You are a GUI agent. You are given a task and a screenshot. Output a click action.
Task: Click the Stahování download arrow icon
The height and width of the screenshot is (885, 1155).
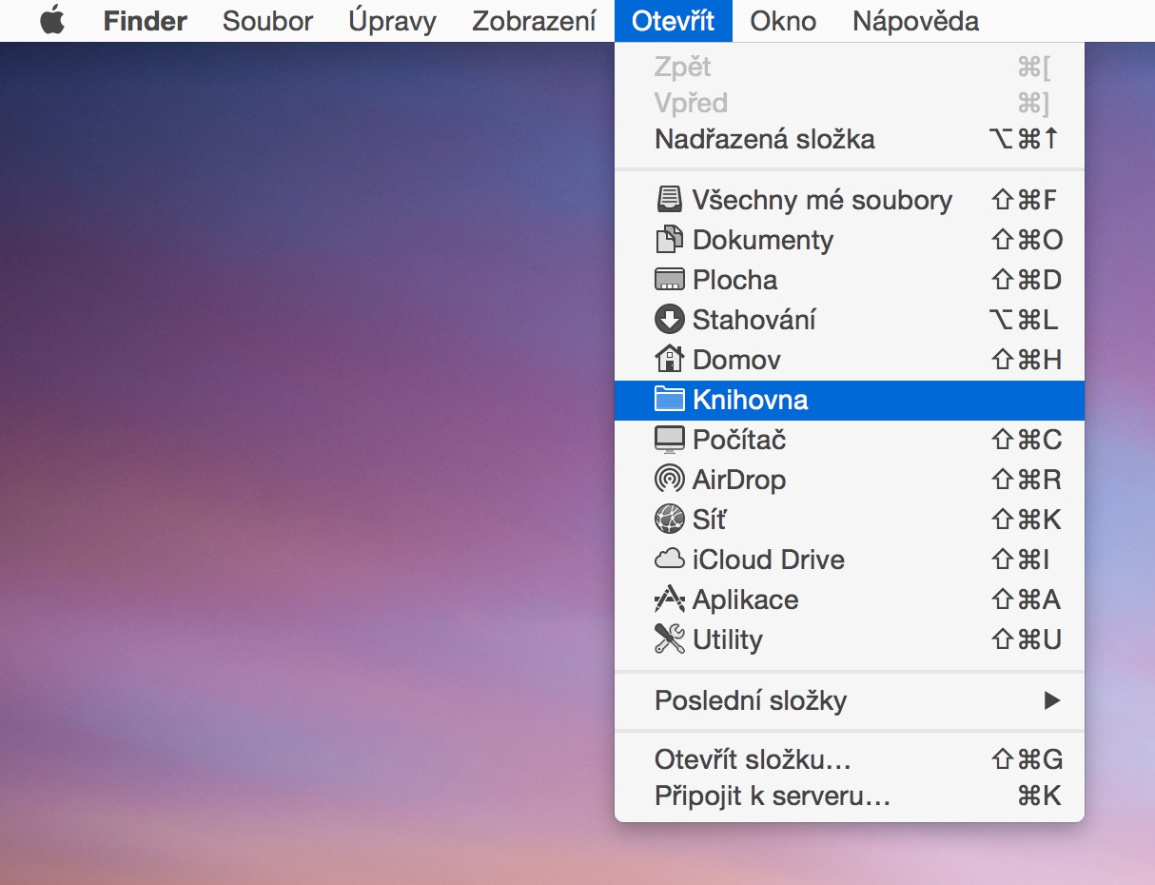670,320
